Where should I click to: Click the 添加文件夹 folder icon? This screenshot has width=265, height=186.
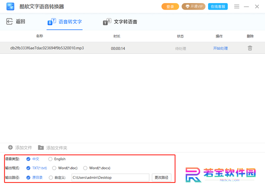click(41, 148)
